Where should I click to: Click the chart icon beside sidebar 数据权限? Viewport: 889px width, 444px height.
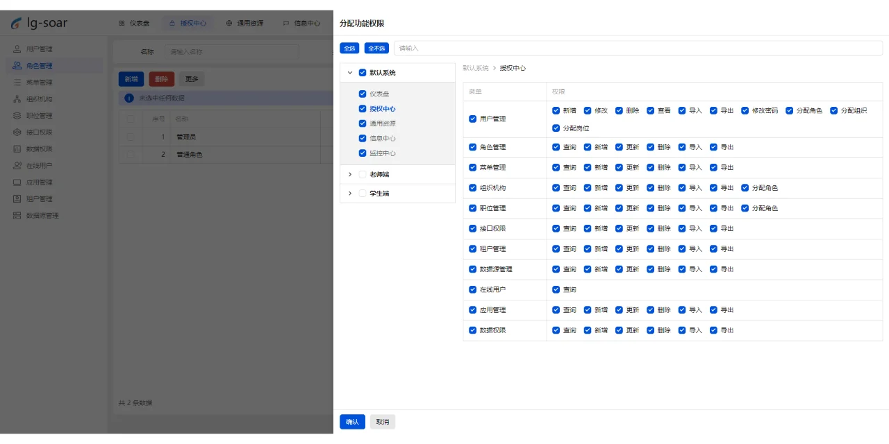pos(17,149)
